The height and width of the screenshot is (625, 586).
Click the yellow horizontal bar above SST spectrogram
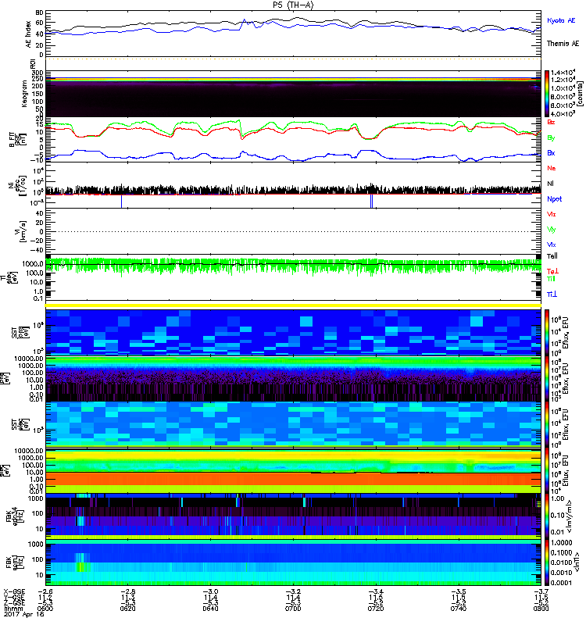tap(294, 305)
